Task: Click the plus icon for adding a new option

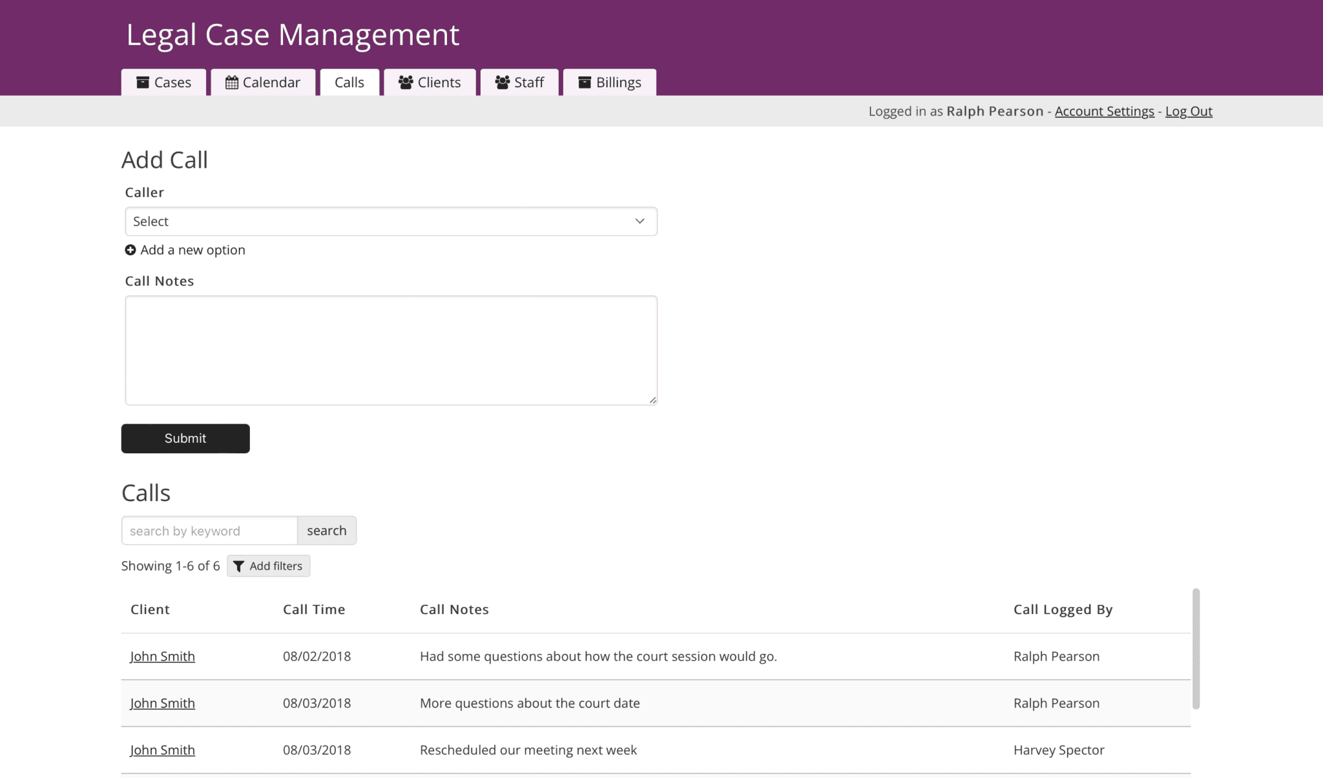Action: [130, 250]
